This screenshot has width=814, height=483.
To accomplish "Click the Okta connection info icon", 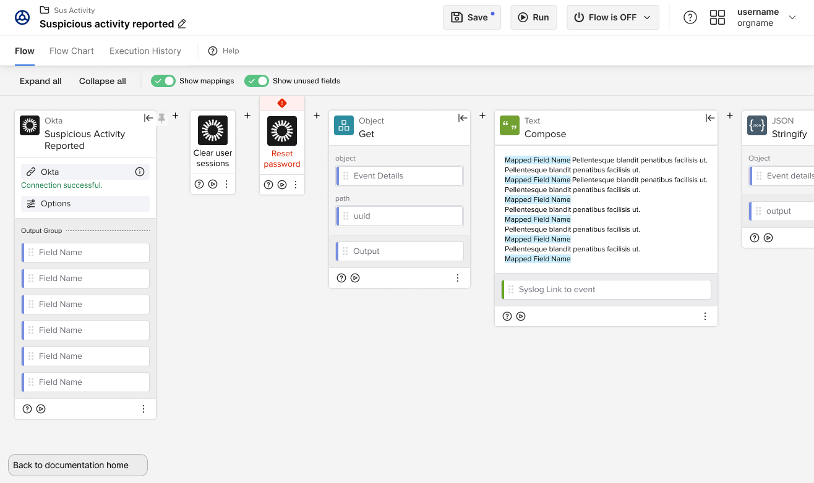I will tap(140, 172).
